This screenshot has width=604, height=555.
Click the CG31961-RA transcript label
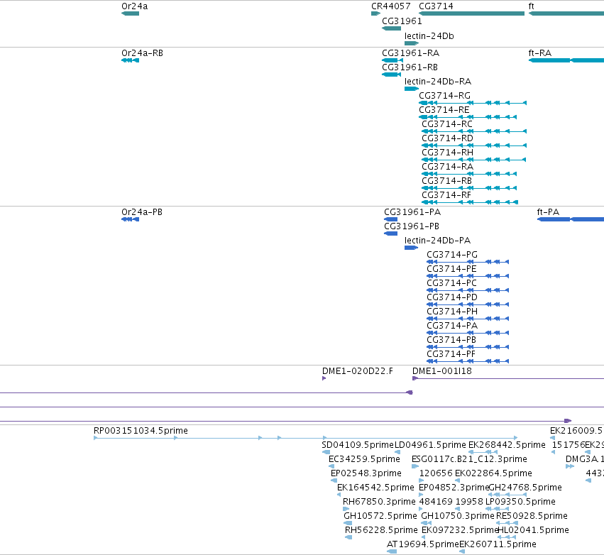(x=411, y=53)
